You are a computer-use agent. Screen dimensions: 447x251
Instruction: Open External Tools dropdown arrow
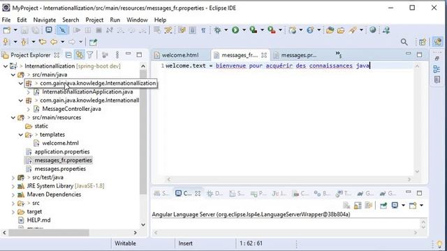click(280, 30)
